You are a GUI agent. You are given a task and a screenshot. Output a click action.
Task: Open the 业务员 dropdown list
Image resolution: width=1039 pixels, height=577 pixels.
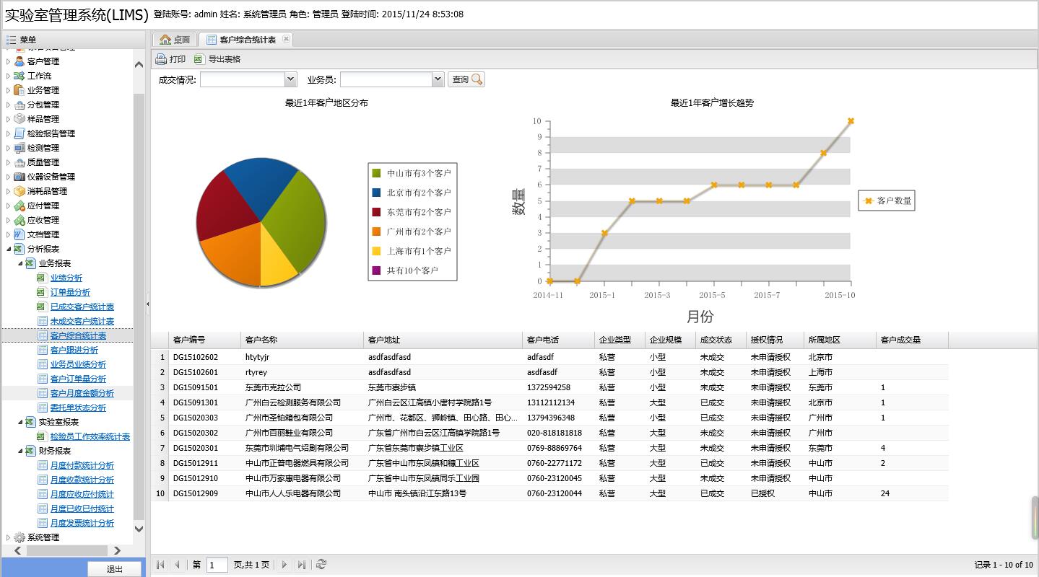(x=438, y=79)
